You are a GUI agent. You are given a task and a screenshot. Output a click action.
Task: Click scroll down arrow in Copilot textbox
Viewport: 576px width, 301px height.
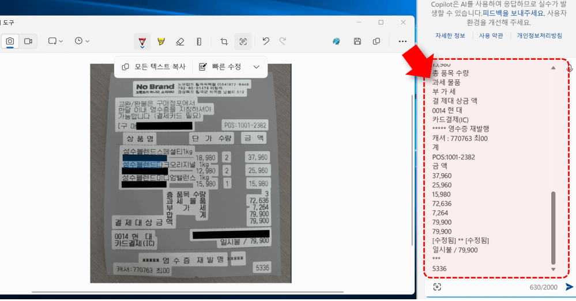(553, 269)
